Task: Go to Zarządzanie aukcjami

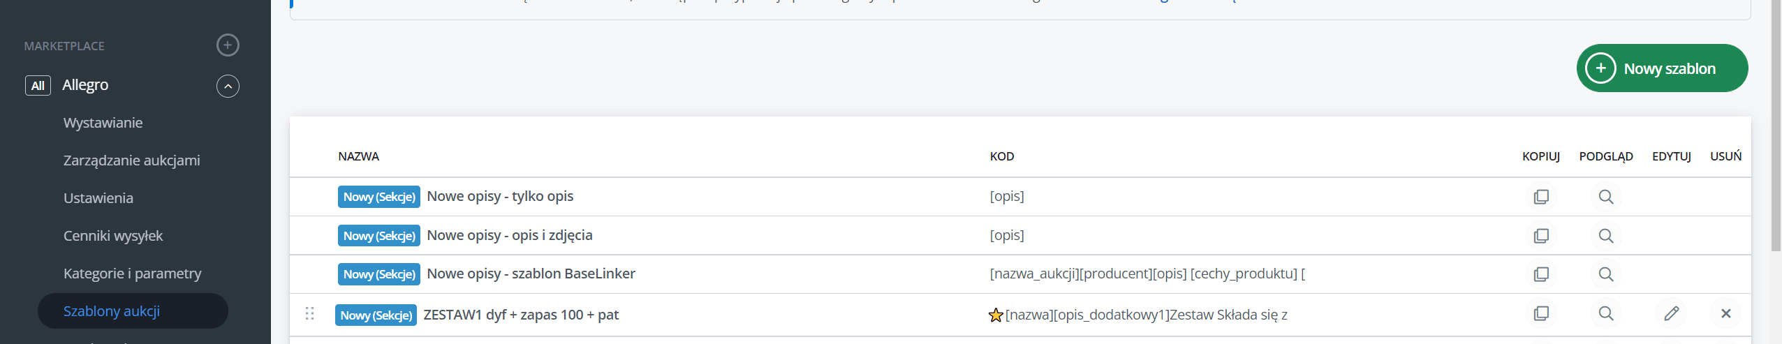Action: click(132, 160)
